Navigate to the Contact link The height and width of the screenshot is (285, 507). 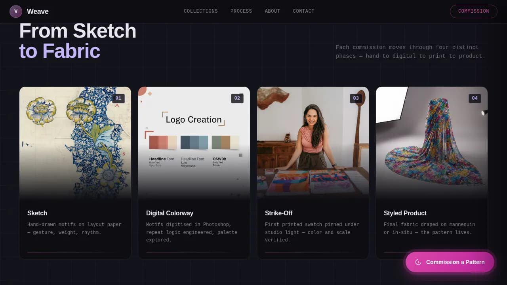click(x=303, y=11)
